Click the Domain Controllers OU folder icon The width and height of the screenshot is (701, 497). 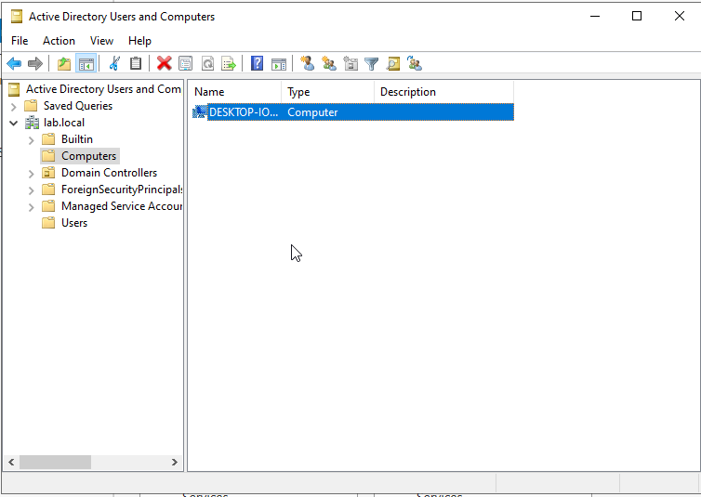pyautogui.click(x=48, y=173)
